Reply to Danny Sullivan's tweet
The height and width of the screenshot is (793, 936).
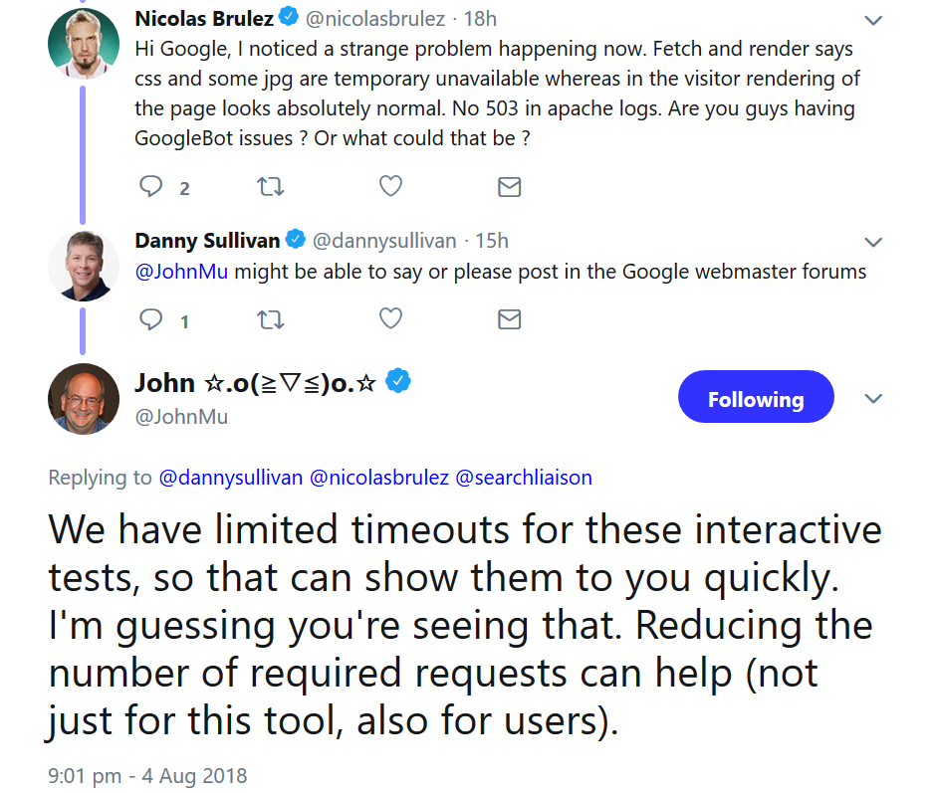[x=150, y=318]
